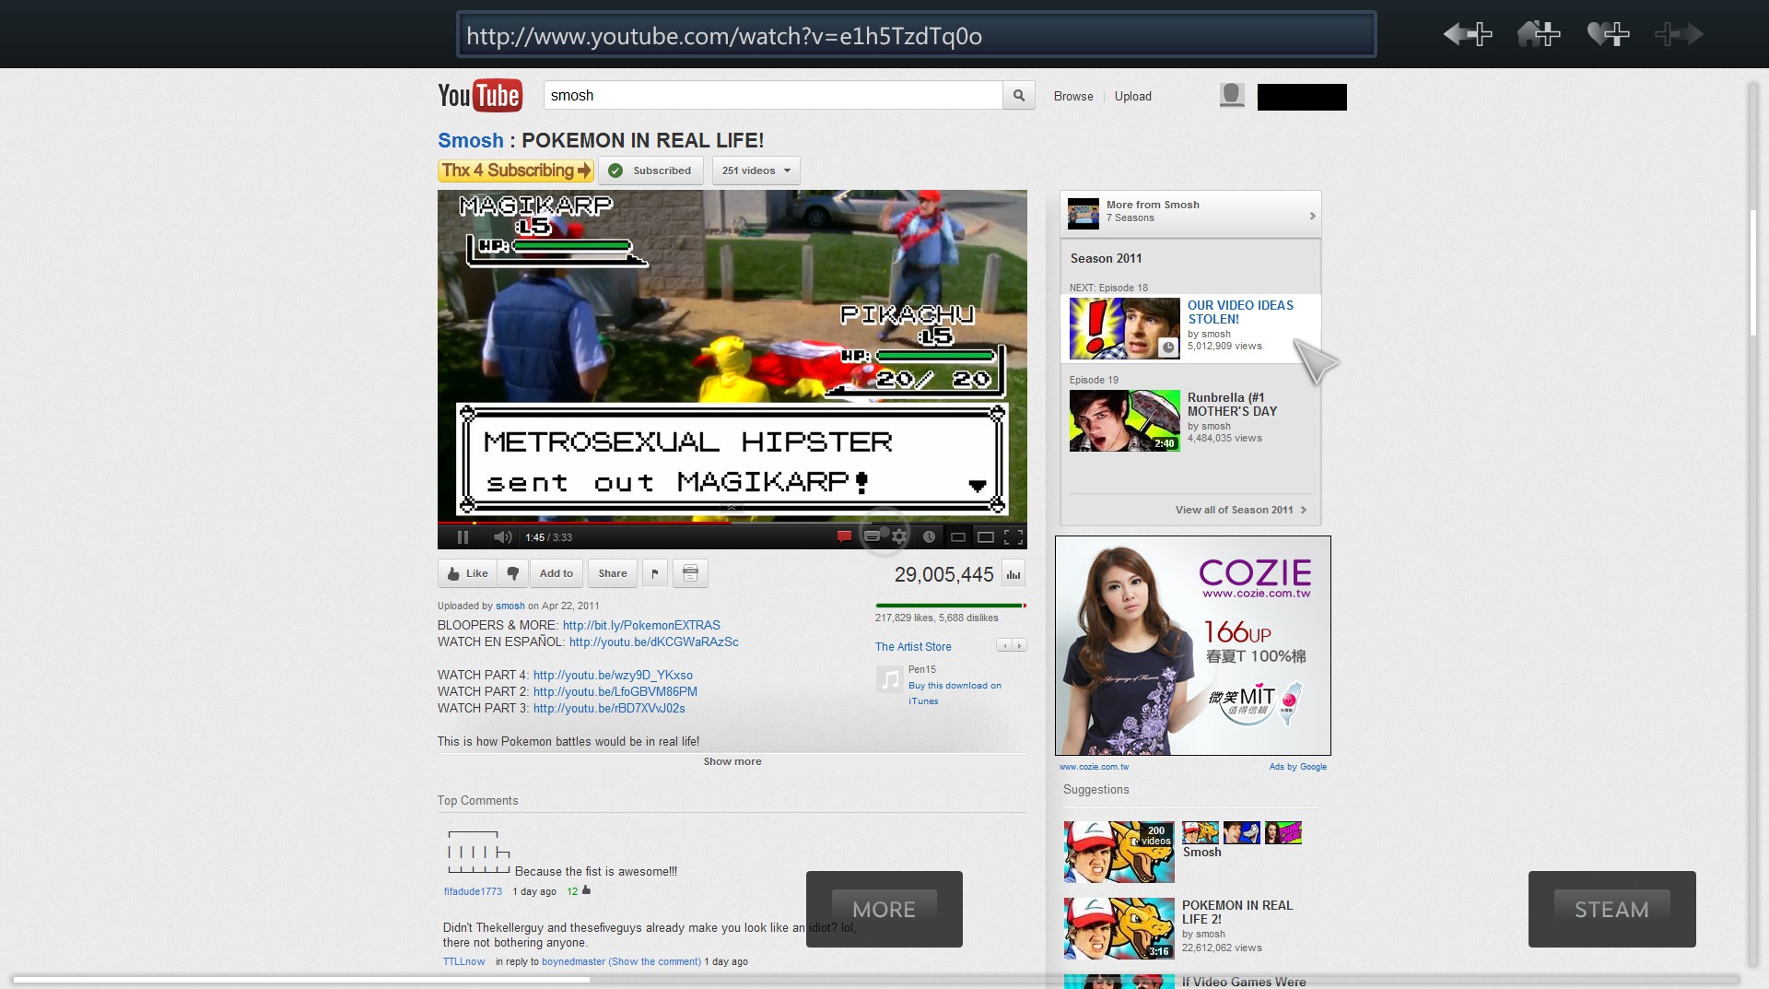Click the heart favorites icon
This screenshot has height=989, width=1769.
coord(1608,34)
